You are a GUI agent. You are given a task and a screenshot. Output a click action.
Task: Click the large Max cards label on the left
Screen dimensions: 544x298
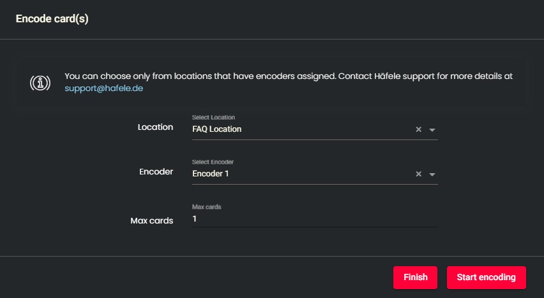click(152, 220)
